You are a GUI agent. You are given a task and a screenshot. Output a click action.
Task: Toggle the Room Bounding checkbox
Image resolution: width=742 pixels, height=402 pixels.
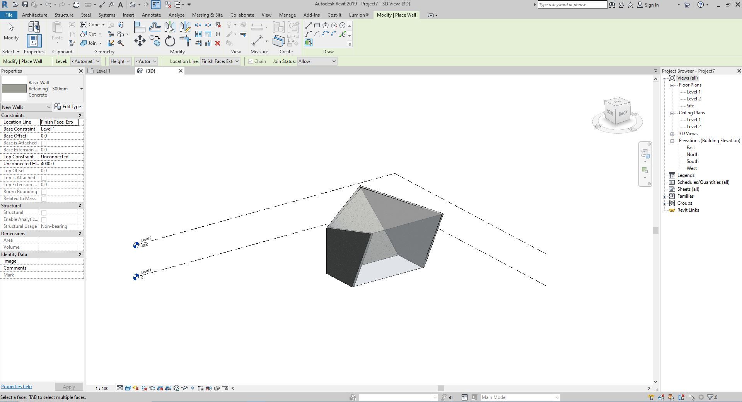(44, 192)
